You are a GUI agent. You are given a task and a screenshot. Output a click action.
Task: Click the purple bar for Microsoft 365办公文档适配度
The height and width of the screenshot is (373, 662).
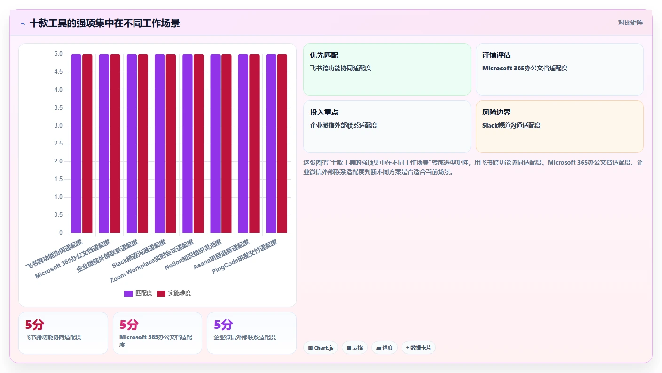(104, 144)
